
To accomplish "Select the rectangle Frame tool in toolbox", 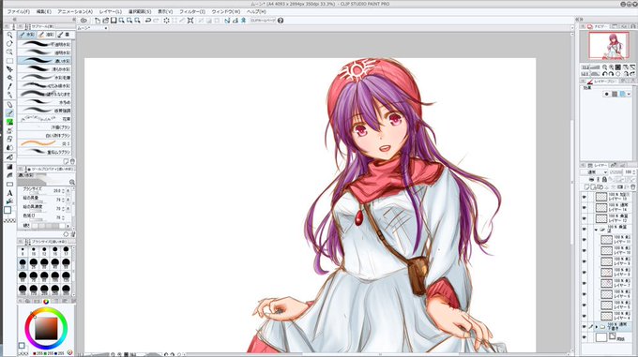I will [x=9, y=184].
